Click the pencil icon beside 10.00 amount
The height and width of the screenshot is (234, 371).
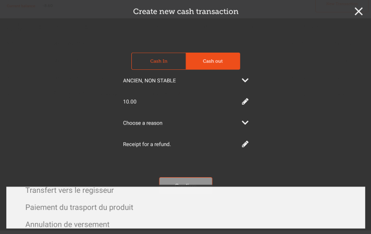tap(245, 102)
